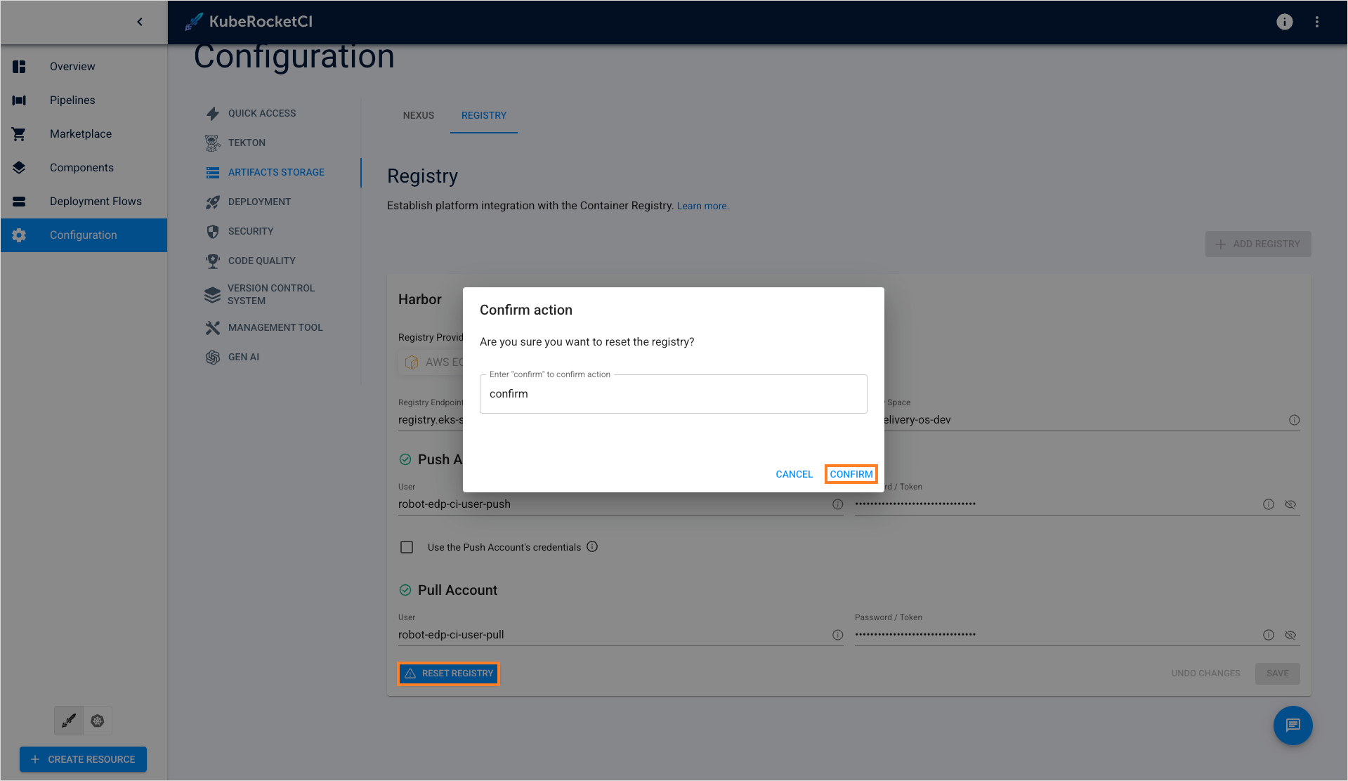The height and width of the screenshot is (781, 1348).
Task: Select the Pipelines sidebar icon
Action: pyautogui.click(x=19, y=100)
